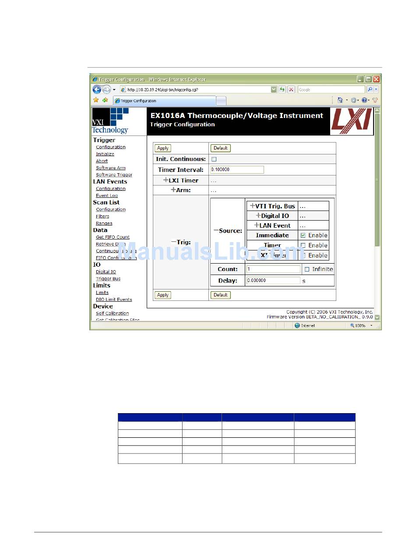Click the red Stop loading icon
The width and height of the screenshot is (416, 550).
tap(291, 89)
